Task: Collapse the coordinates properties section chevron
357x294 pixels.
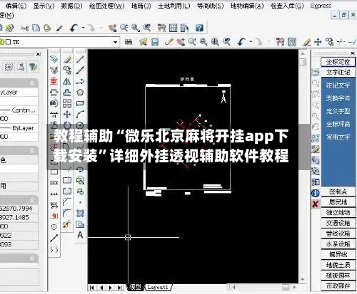Action: click(x=31, y=199)
